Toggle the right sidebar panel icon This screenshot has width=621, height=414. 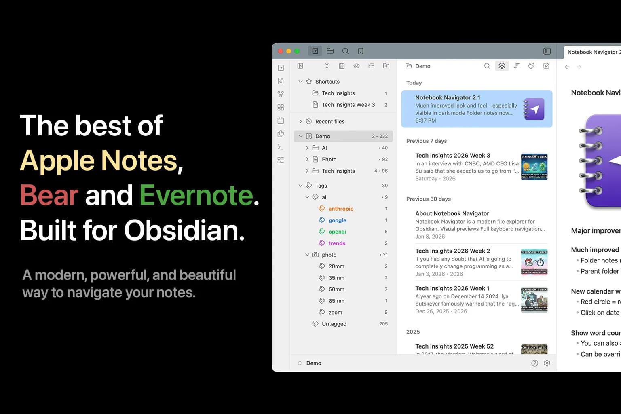[x=547, y=51]
